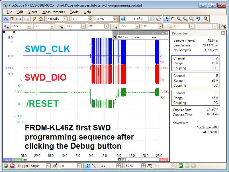Click zoom to full view icon
This screenshot has width=229, height=172.
point(206,19)
